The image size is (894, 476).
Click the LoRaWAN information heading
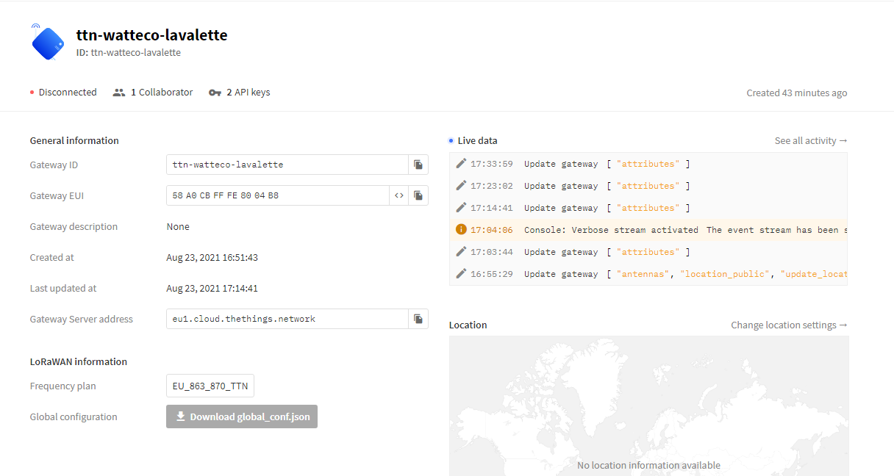click(79, 361)
